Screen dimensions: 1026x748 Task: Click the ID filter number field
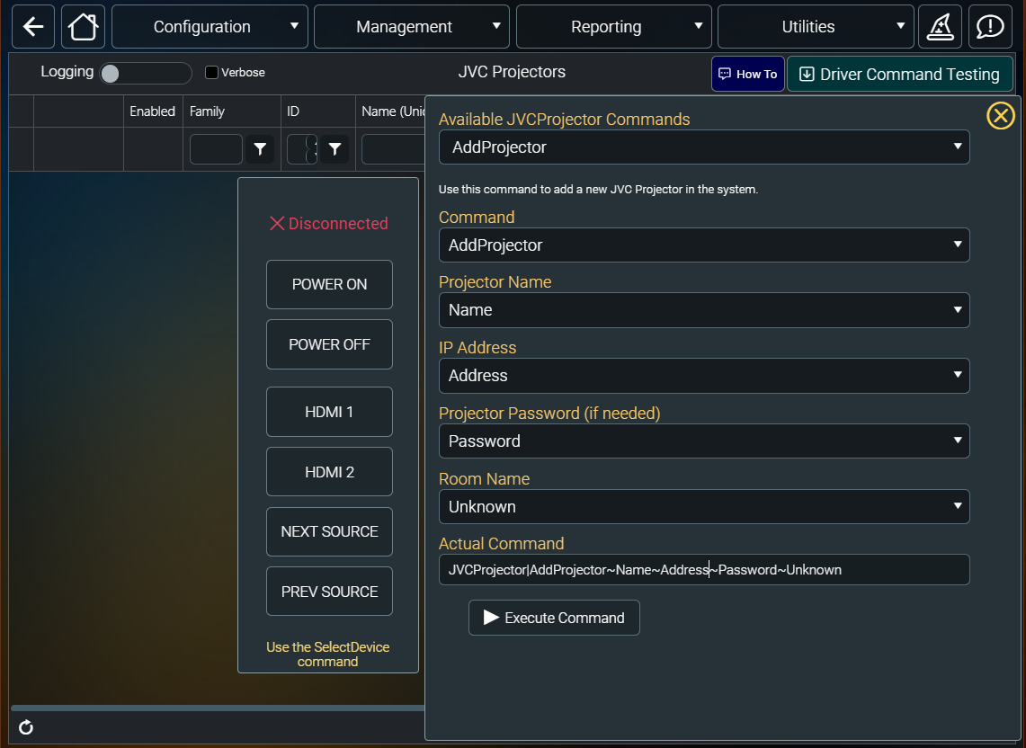click(x=301, y=149)
